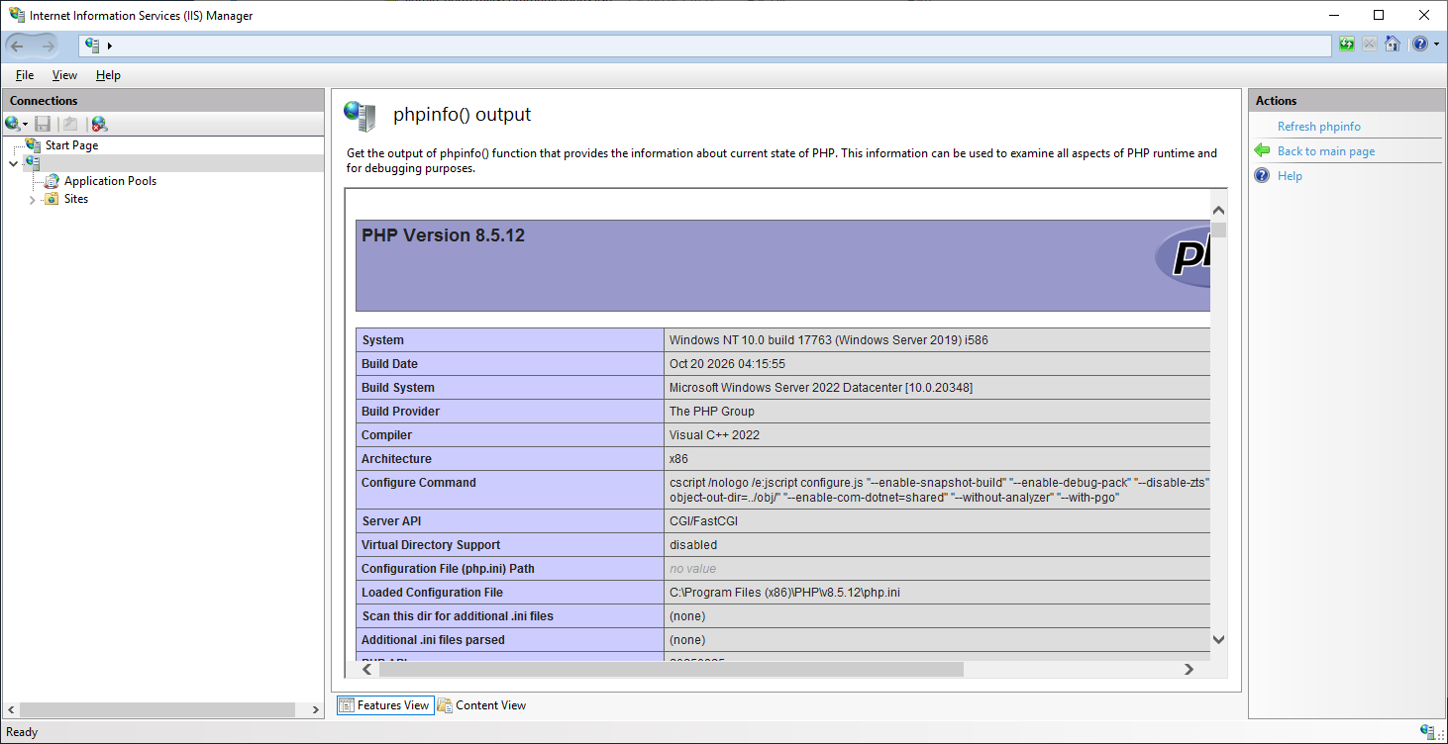1448x744 pixels.
Task: Open the Help icon's dropdown arrow
Action: point(1436,45)
